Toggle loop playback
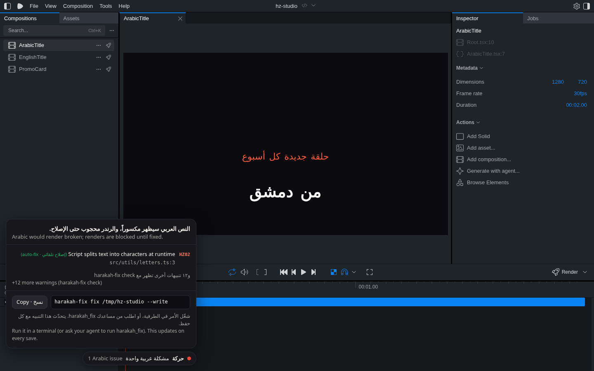Viewport: 594px width, 371px height. [x=232, y=272]
